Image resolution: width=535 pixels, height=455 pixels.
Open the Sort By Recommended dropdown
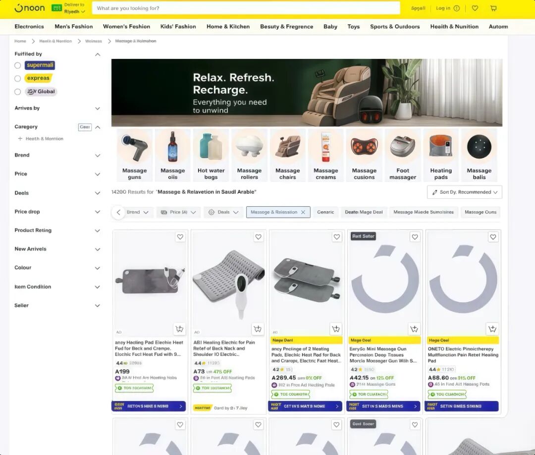[x=464, y=192]
